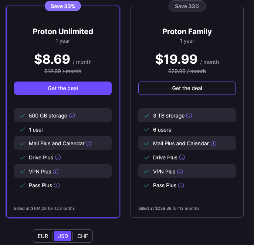The image size is (254, 245).
Task: View VPN Plus info in Proton Unlimited
Action: 56,172
